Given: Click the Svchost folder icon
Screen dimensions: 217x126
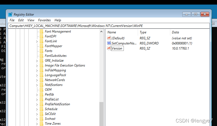Looking at the screenshot, I should [41, 119].
